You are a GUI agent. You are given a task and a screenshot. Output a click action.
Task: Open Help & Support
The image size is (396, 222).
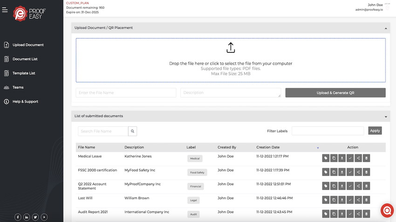[21, 101]
